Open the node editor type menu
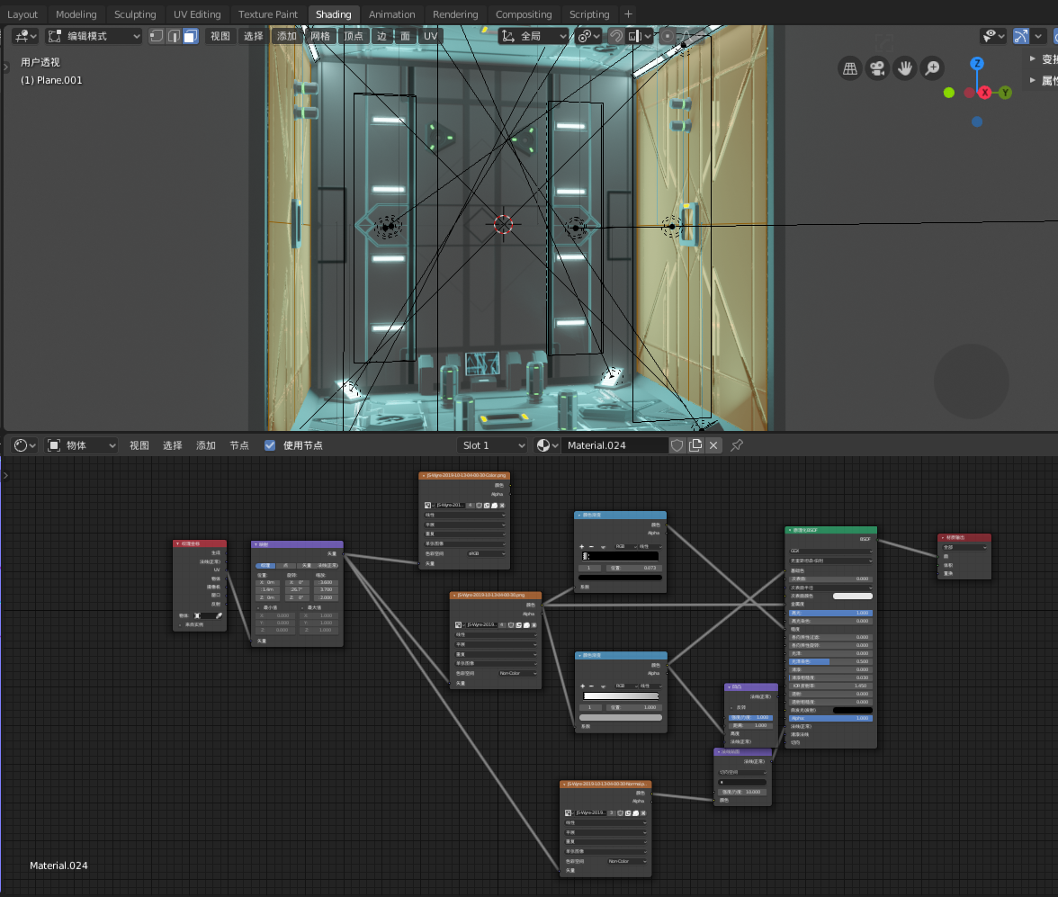Screen dimensions: 1058x897 click(x=25, y=445)
